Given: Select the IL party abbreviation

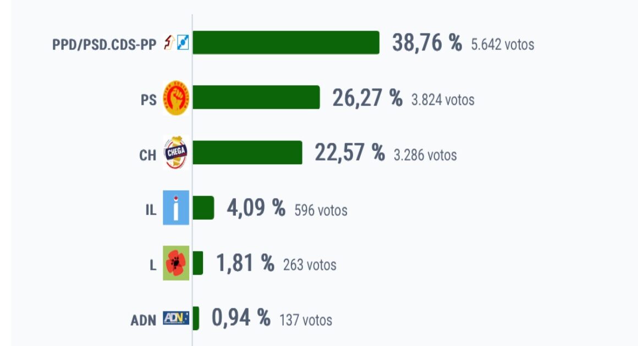Looking at the screenshot, I should click(151, 210).
